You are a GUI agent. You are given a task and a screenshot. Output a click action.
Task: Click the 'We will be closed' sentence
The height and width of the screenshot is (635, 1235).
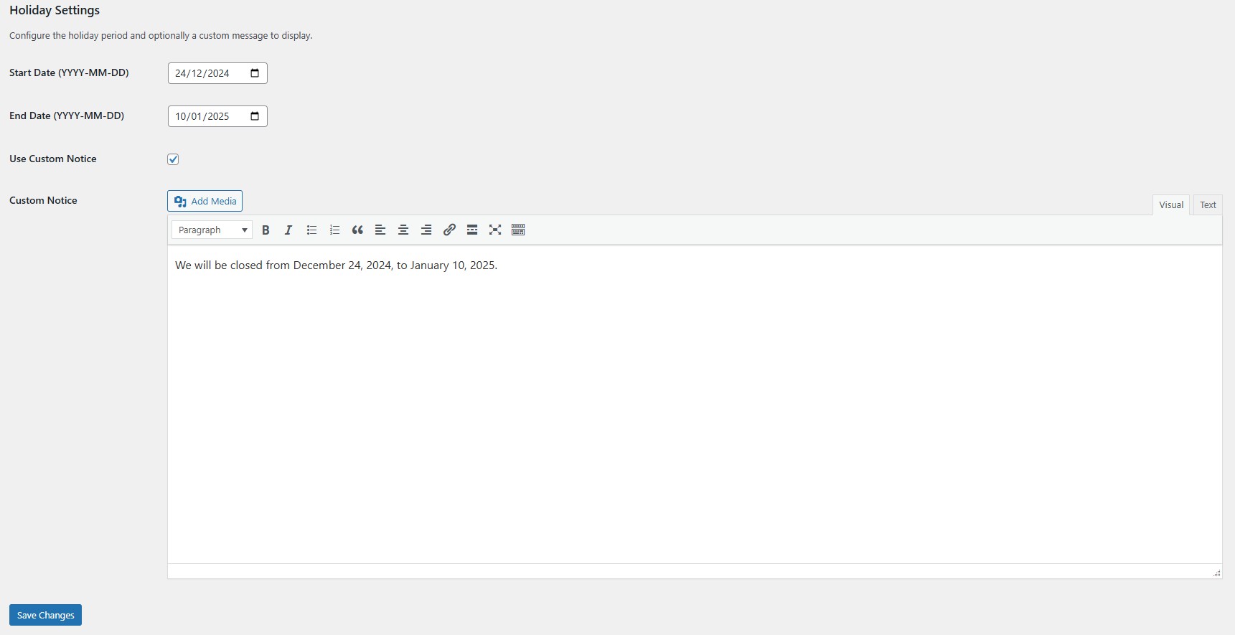click(336, 265)
